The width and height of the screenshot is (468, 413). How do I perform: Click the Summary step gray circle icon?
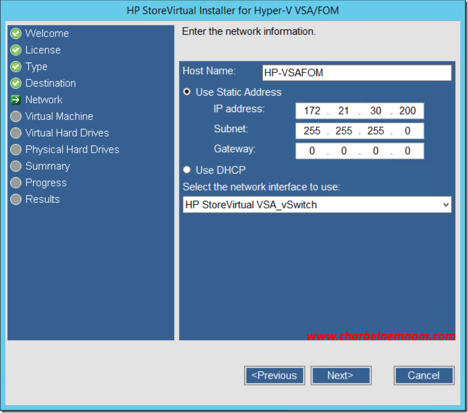coord(16,166)
